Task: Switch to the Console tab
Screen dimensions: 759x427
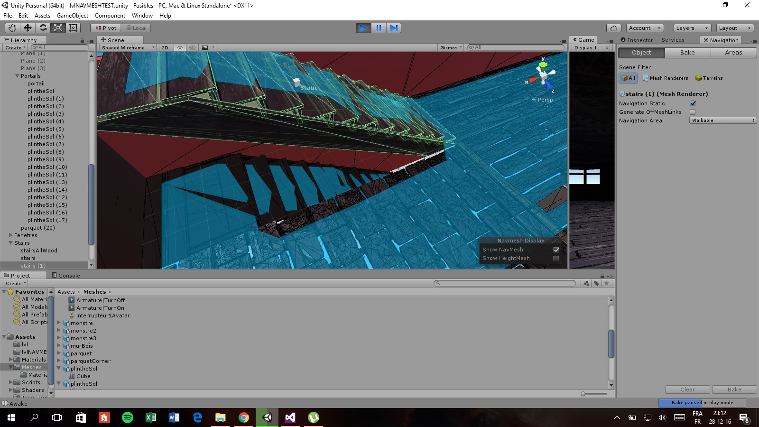Action: (x=66, y=276)
